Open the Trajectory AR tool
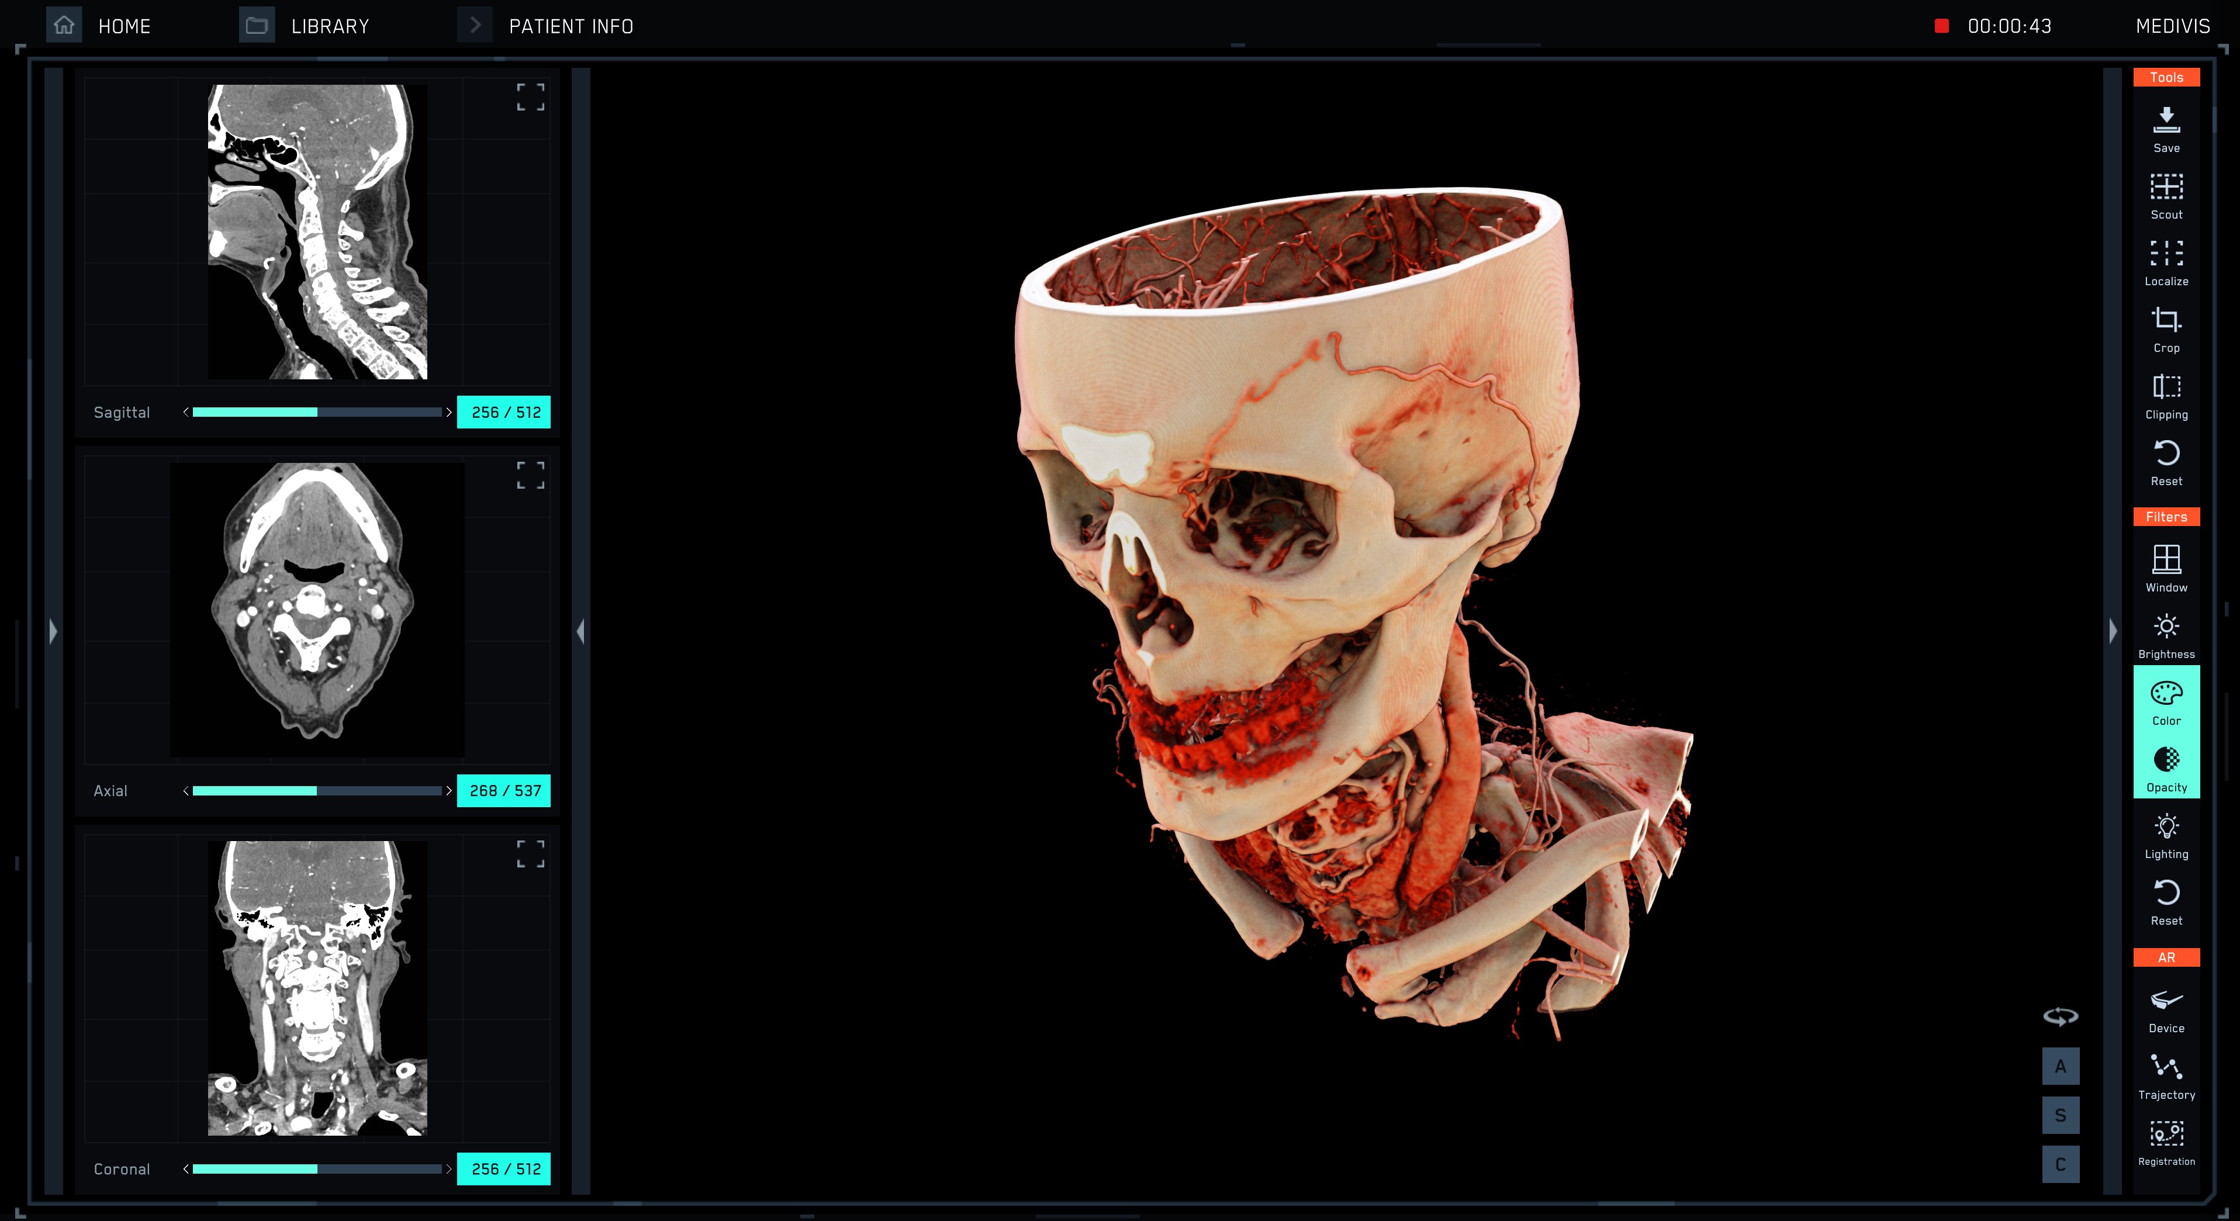Viewport: 2240px width, 1221px height. click(x=2166, y=1068)
